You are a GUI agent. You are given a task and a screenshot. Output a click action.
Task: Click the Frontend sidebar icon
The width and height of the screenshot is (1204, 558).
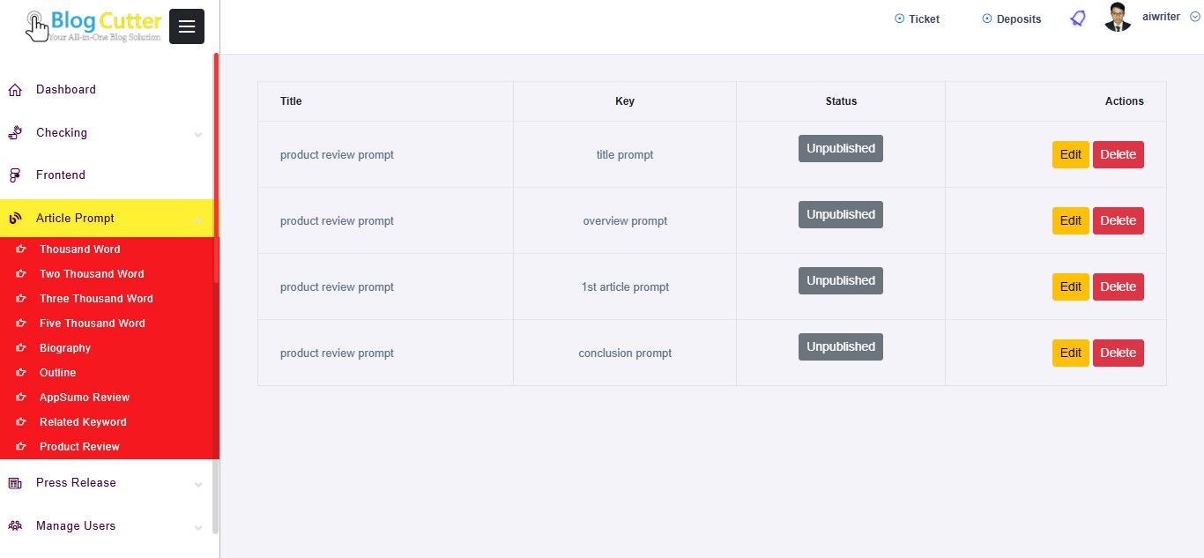pos(15,175)
